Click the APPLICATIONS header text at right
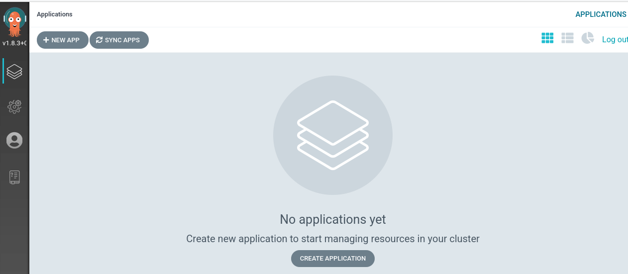 pos(601,14)
